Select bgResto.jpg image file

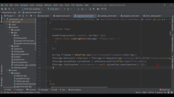[x=20, y=76]
